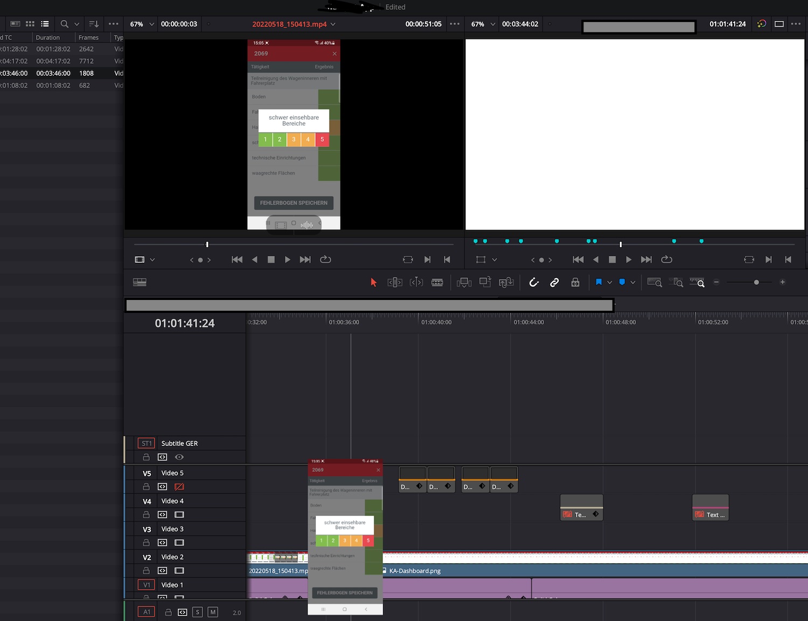The height and width of the screenshot is (621, 808).
Task: Switch media pool to list view
Action: 45,24
